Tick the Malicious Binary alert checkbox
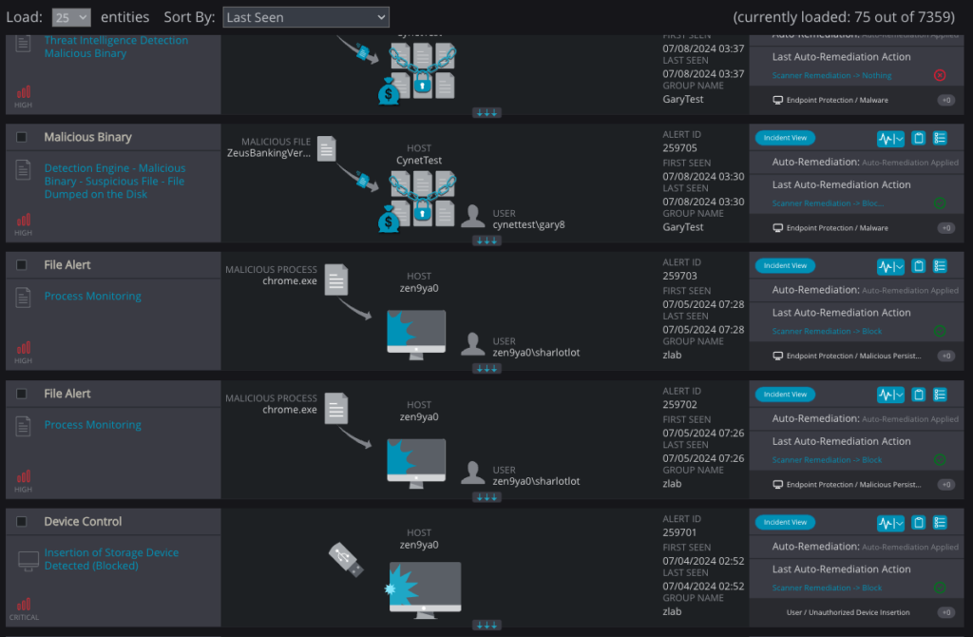Viewport: 973px width, 637px height. point(22,137)
